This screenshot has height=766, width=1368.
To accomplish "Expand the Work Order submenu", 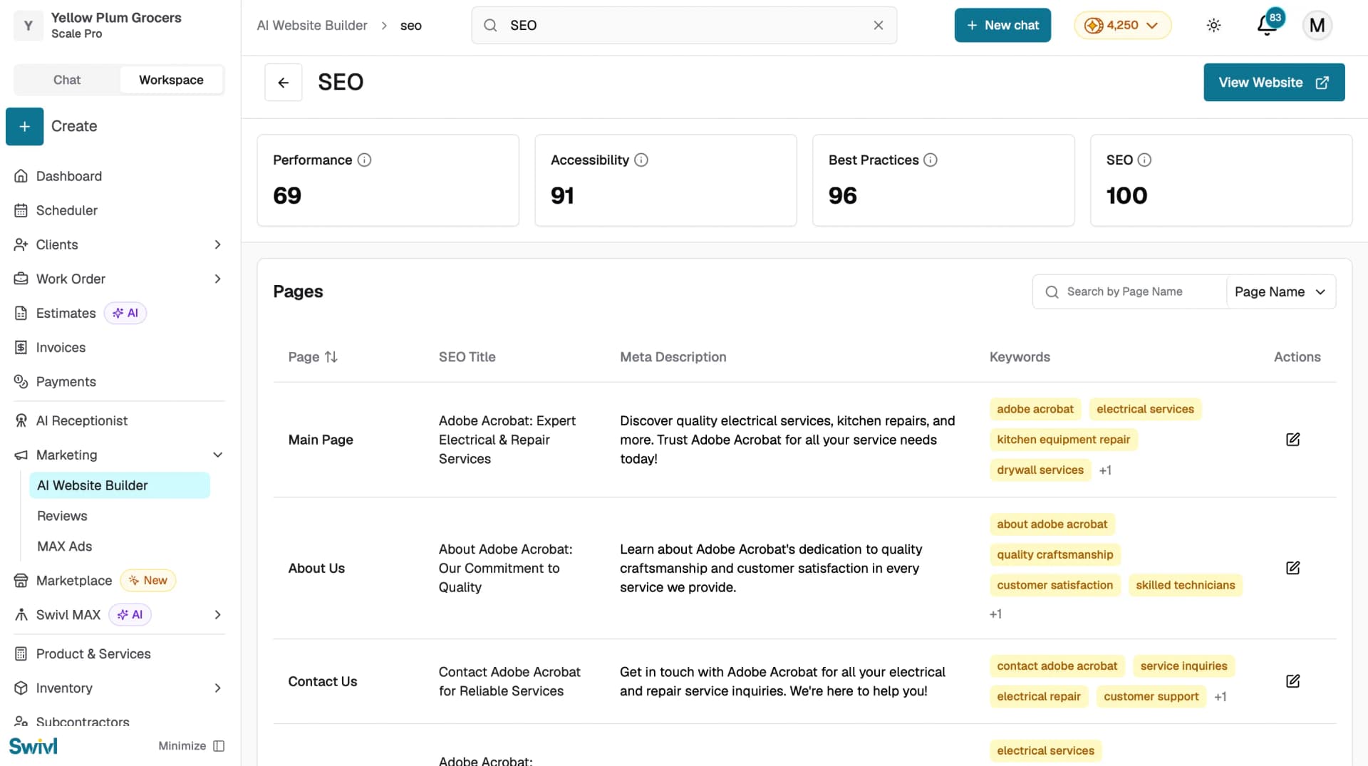I will tap(217, 279).
